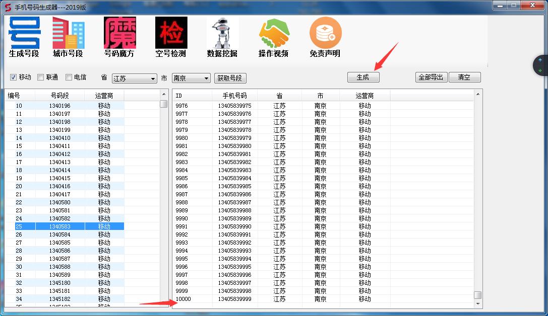Sort by 手机号码 column header
This screenshot has height=316, width=548.
[x=234, y=96]
